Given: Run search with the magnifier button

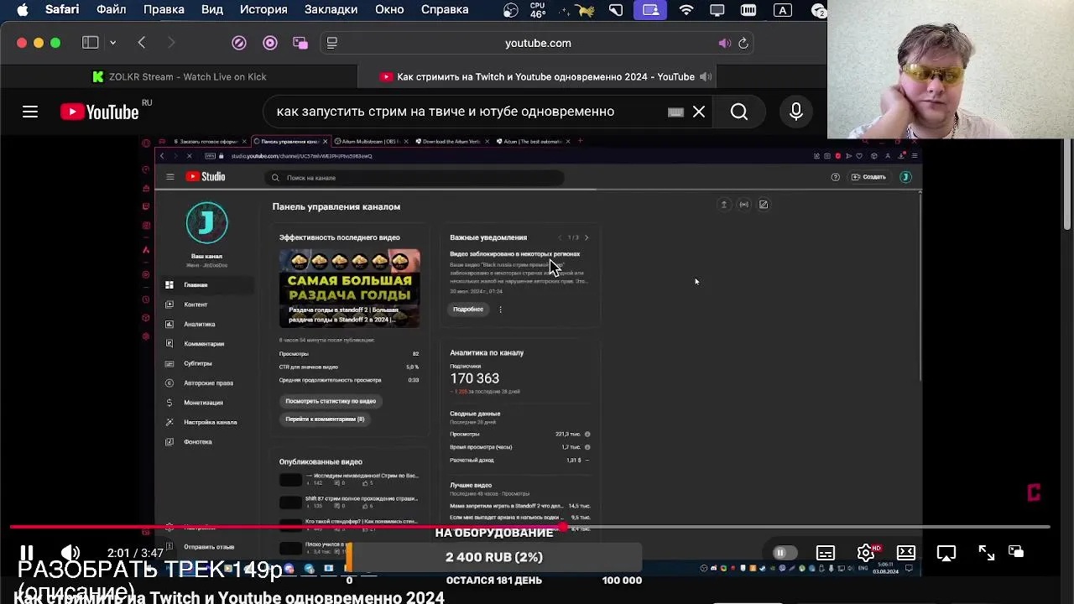Looking at the screenshot, I should pos(739,112).
